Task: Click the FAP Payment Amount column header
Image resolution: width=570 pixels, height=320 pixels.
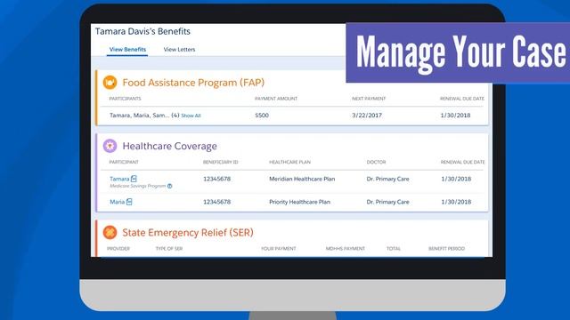Action: coord(276,99)
